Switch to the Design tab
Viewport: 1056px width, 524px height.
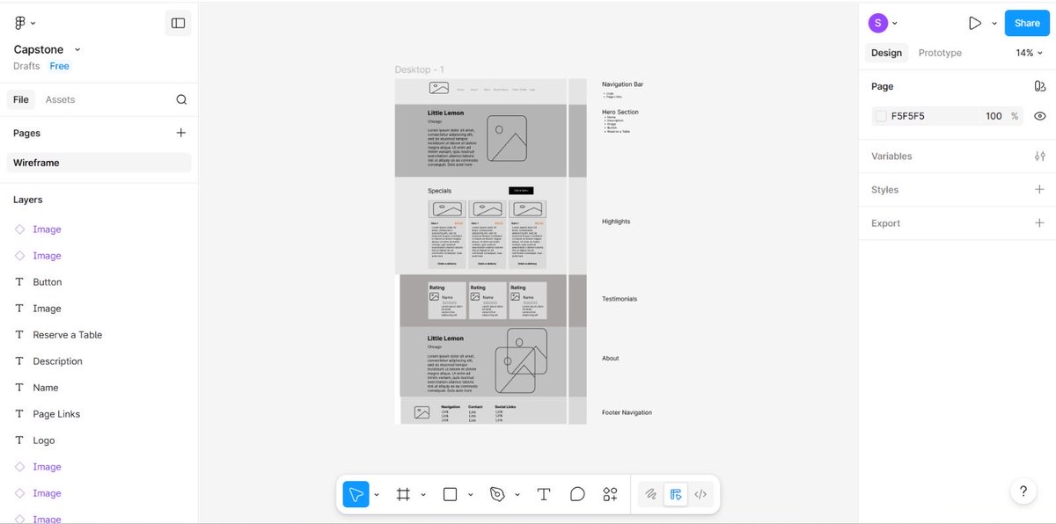point(886,53)
